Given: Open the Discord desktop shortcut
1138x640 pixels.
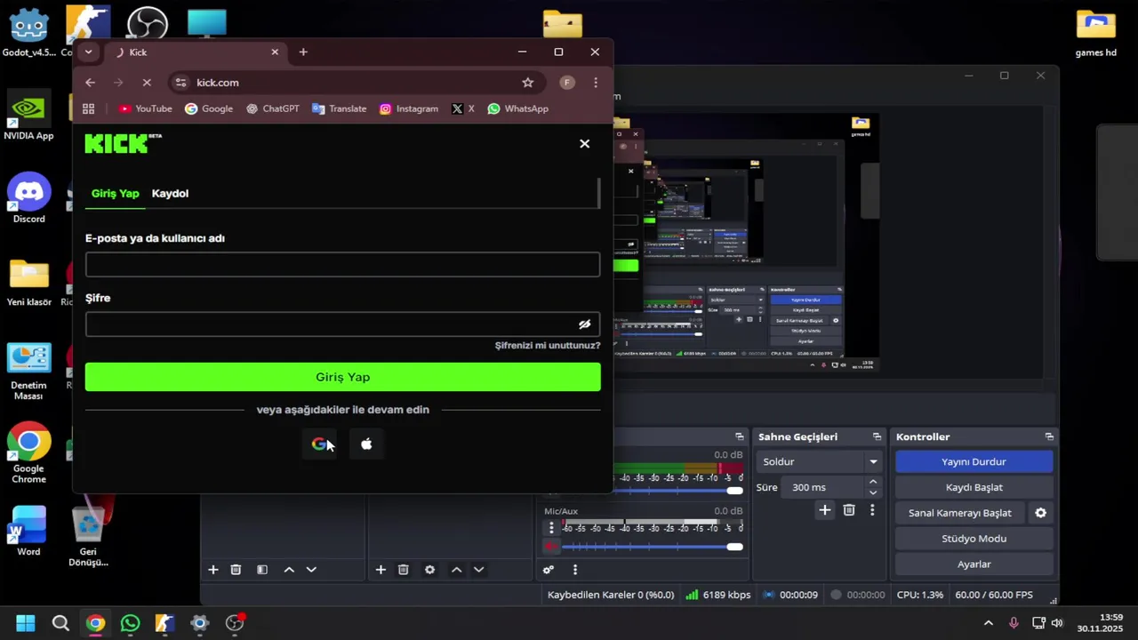Looking at the screenshot, I should click(29, 198).
